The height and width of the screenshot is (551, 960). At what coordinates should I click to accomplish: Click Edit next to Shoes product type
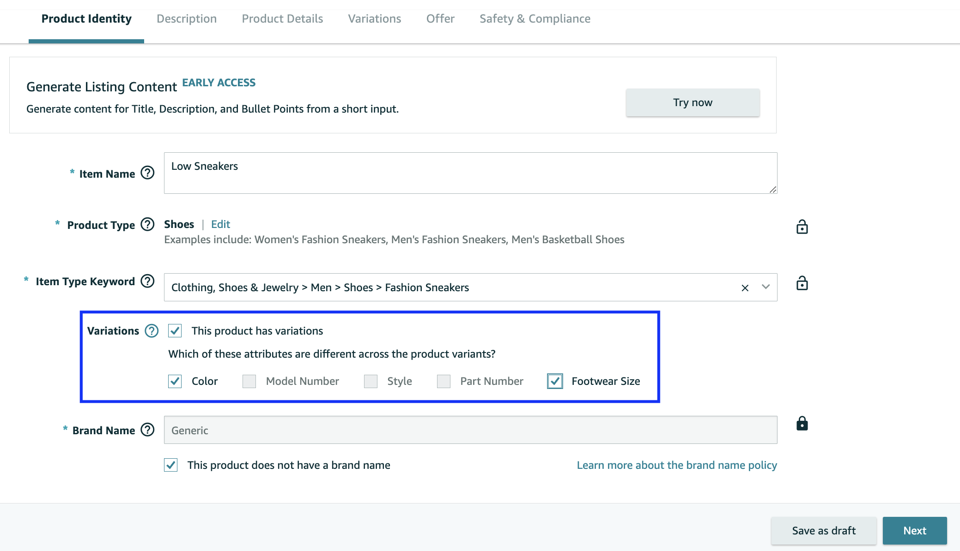(220, 224)
